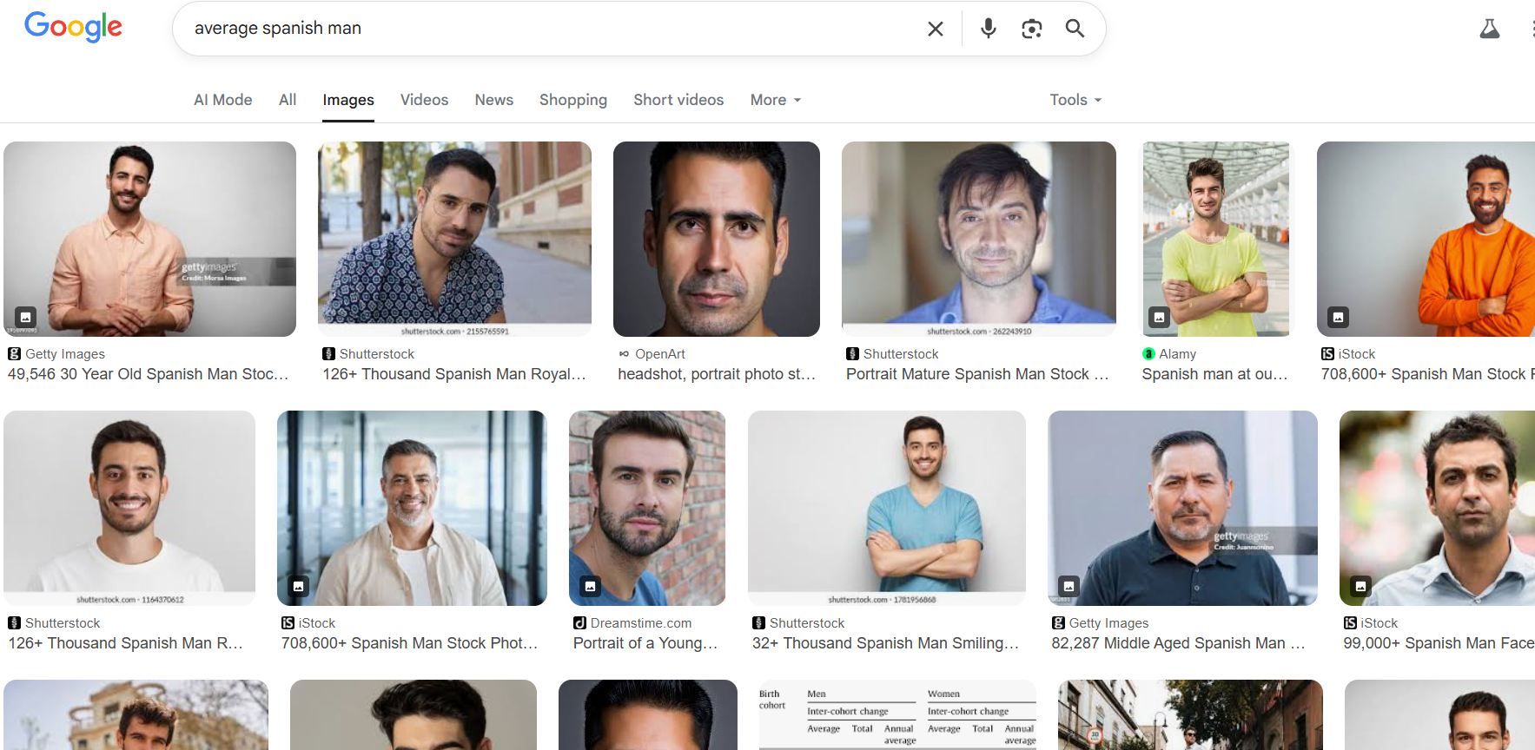Click licensable badge on 'Spanish Man Stock Phot…' image
Viewport: 1535px width, 750px height.
click(x=299, y=586)
